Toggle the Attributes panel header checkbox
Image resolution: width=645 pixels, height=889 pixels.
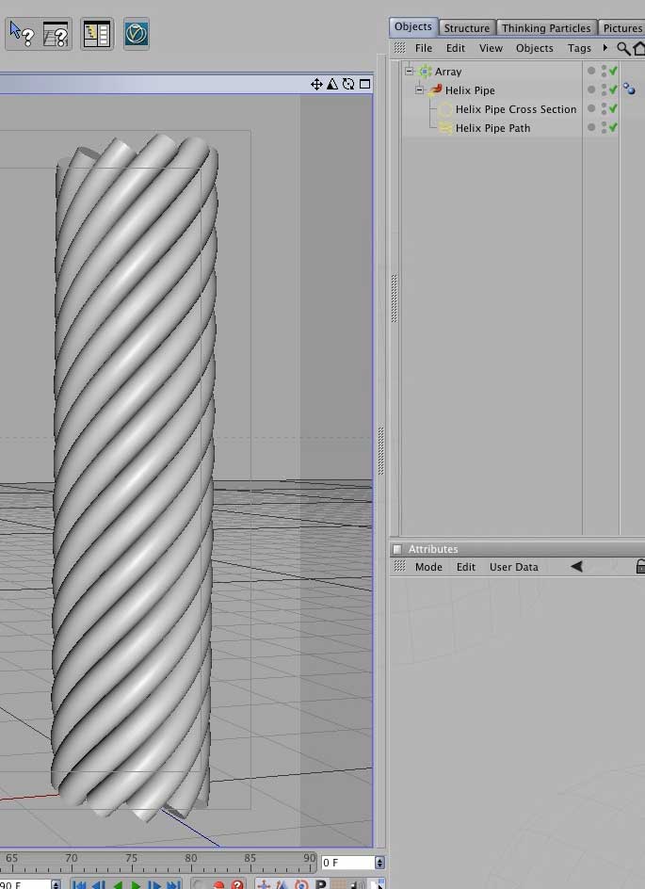pyautogui.click(x=397, y=549)
